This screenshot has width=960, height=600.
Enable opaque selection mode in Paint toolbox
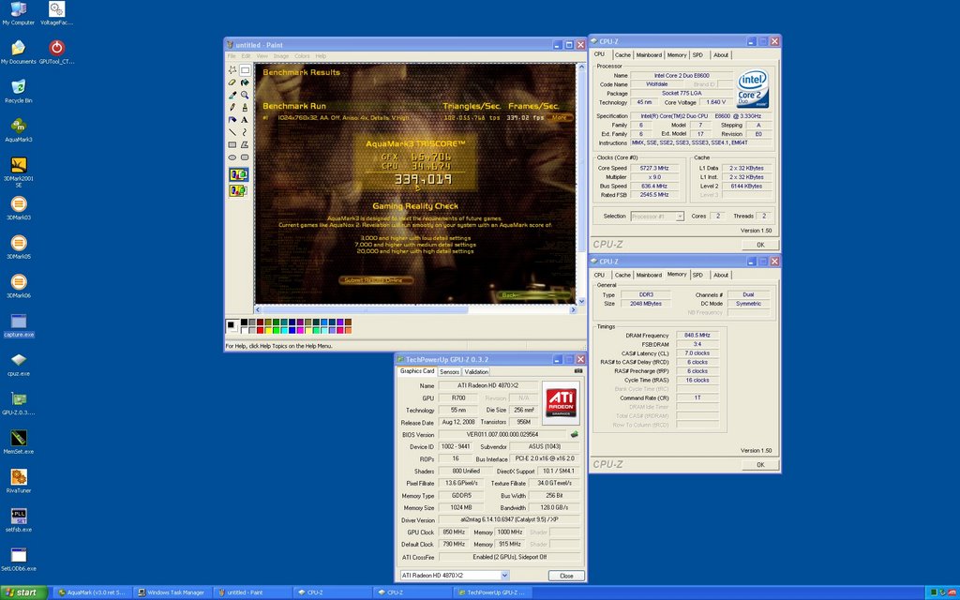pyautogui.click(x=238, y=175)
